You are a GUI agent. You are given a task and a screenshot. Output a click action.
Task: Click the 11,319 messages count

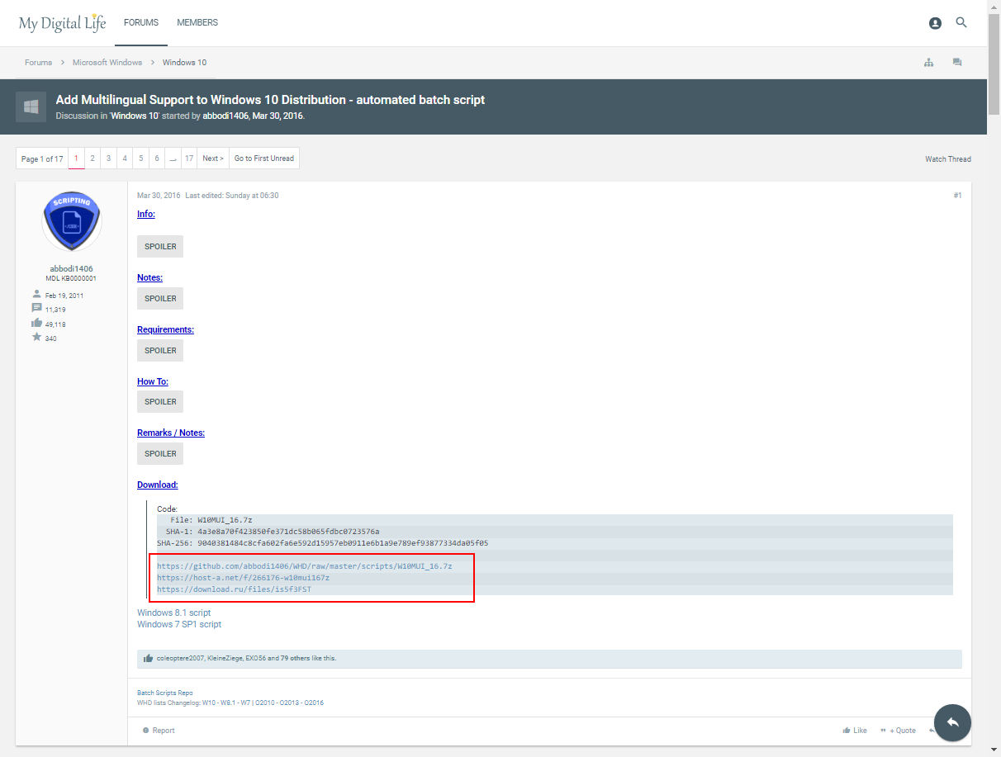coord(55,310)
